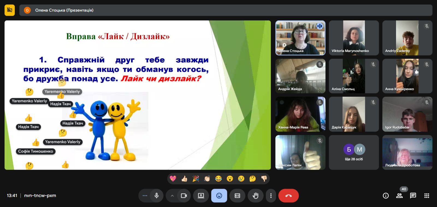Select the Viktoria Marynoshenko video tile

click(354, 38)
